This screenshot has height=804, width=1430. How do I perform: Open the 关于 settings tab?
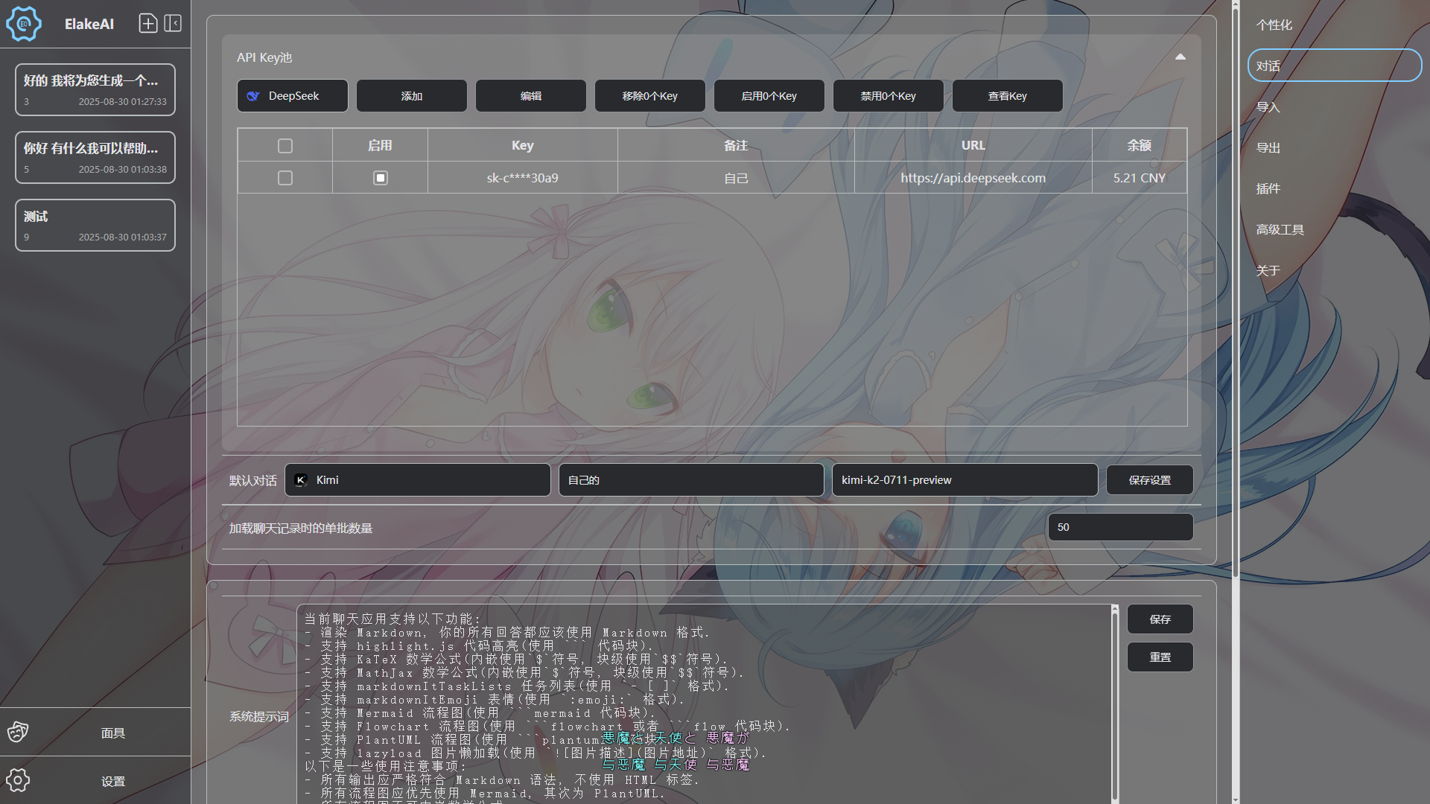(x=1335, y=271)
